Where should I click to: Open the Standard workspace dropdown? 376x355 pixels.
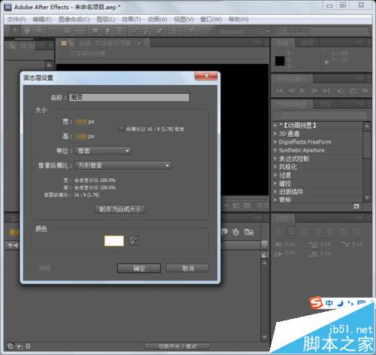(x=244, y=32)
